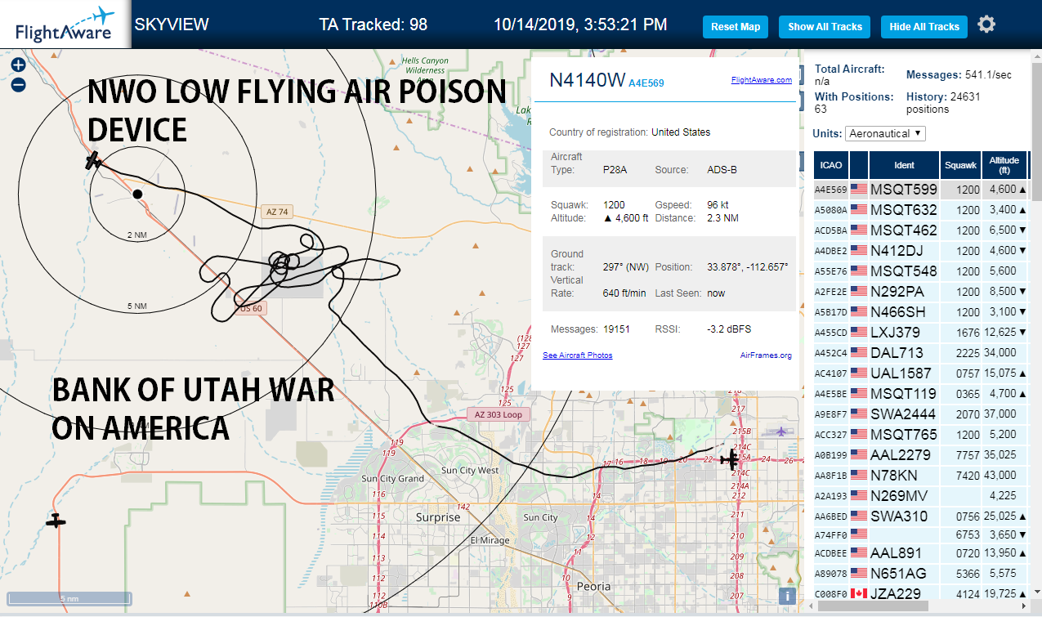Select the faint purple aircraft icon on map
The width and height of the screenshot is (1042, 617).
(781, 431)
